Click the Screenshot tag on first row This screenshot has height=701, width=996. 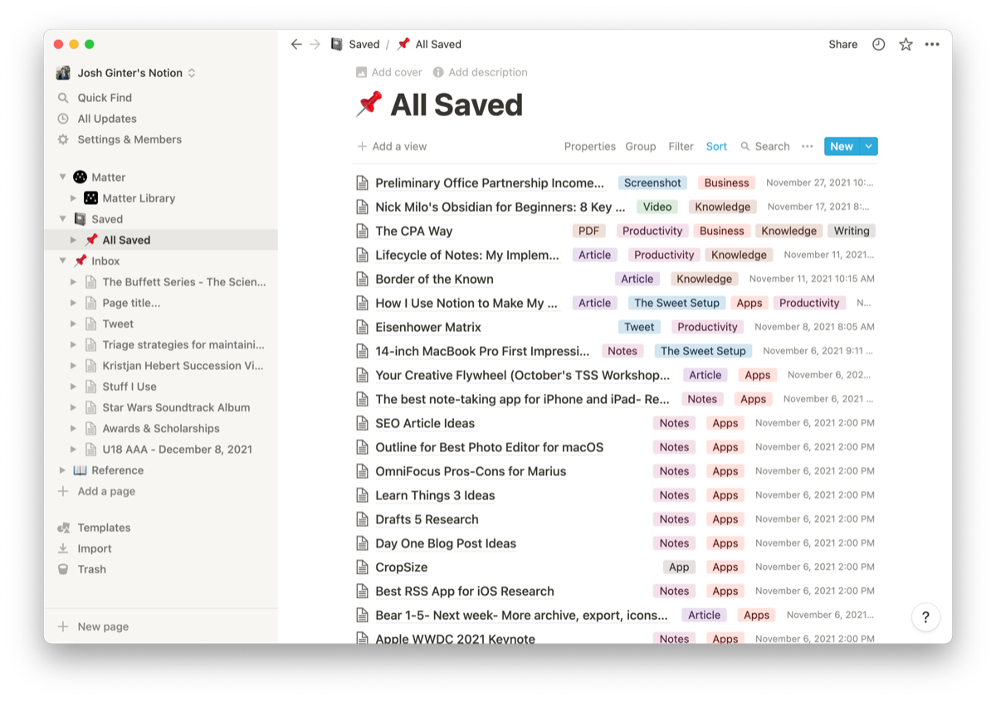point(652,183)
